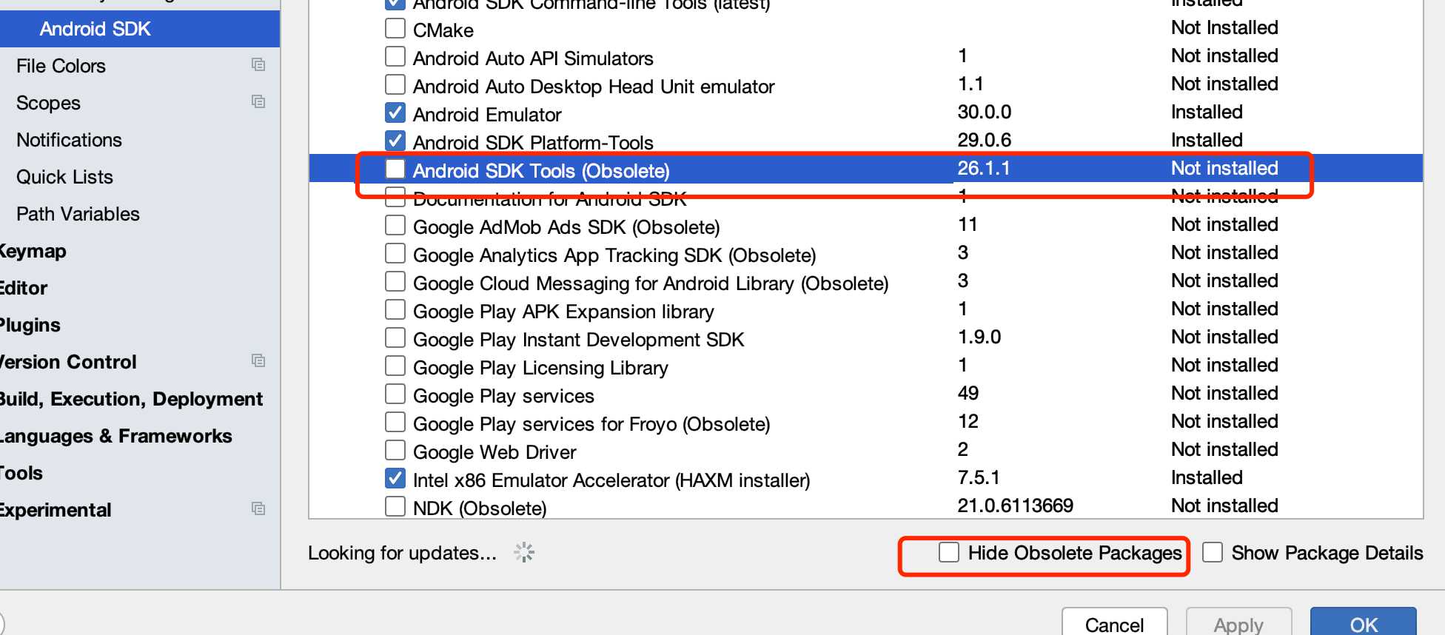Enable Google Cloud Messaging for Android Library
This screenshot has width=1445, height=635.
(395, 281)
